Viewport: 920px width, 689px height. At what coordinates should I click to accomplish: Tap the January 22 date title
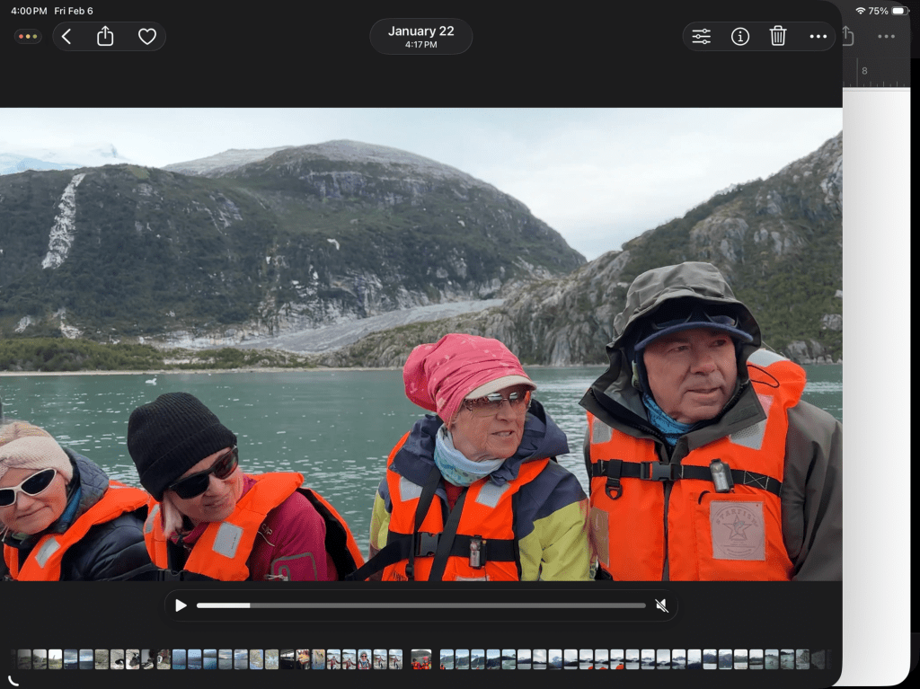(x=420, y=36)
